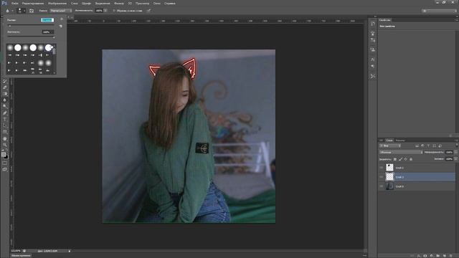Hide layer Слой 2 eye icon
Image resolution: width=459 pixels, height=258 pixels.
[x=381, y=168]
